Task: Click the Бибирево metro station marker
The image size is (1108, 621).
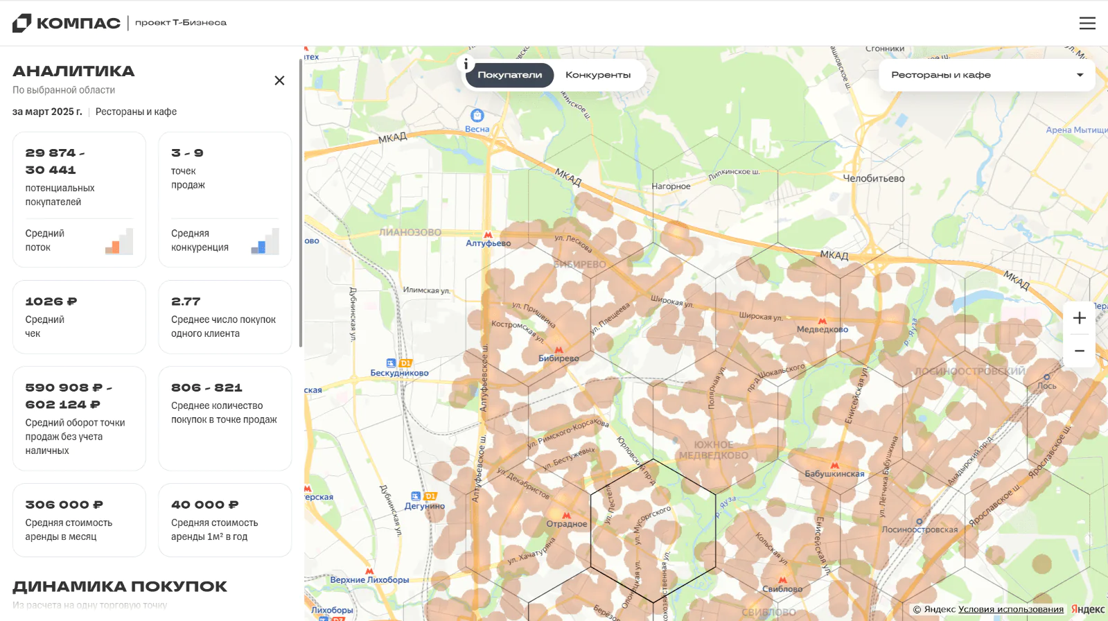Action: tap(559, 350)
